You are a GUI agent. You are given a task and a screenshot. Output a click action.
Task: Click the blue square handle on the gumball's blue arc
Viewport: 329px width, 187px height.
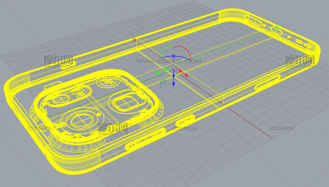coord(174,56)
